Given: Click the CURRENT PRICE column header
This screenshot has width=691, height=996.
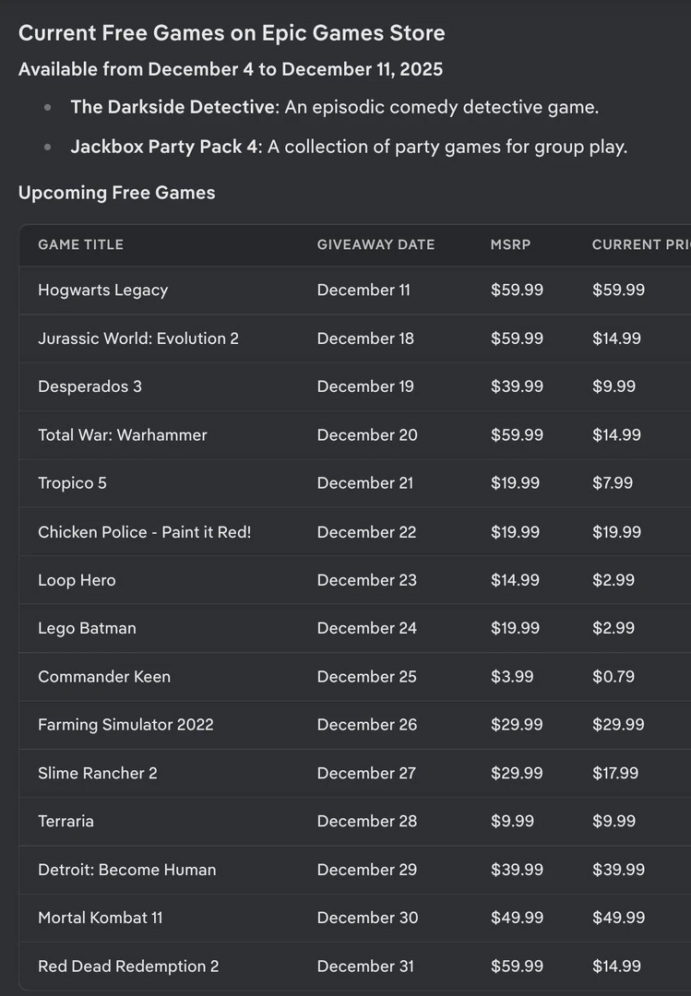Looking at the screenshot, I should coord(640,244).
